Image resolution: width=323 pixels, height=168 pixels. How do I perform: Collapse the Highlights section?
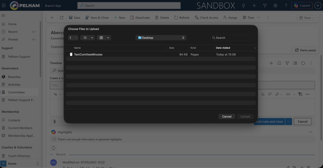point(310,132)
